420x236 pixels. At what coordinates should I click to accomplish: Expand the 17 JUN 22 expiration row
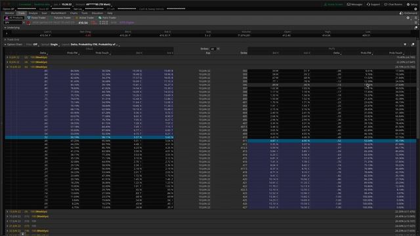[x=7, y=222]
